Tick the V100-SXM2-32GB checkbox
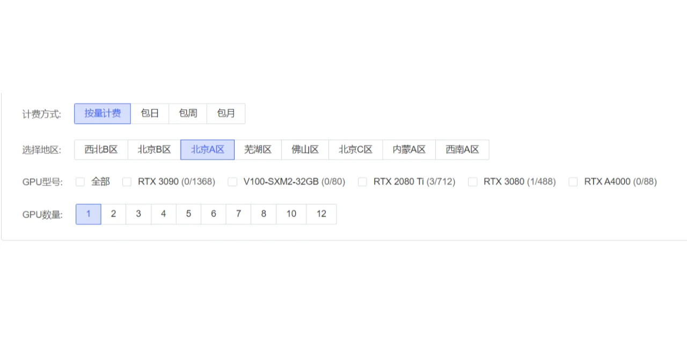Screen dimensions: 687x343 click(232, 182)
